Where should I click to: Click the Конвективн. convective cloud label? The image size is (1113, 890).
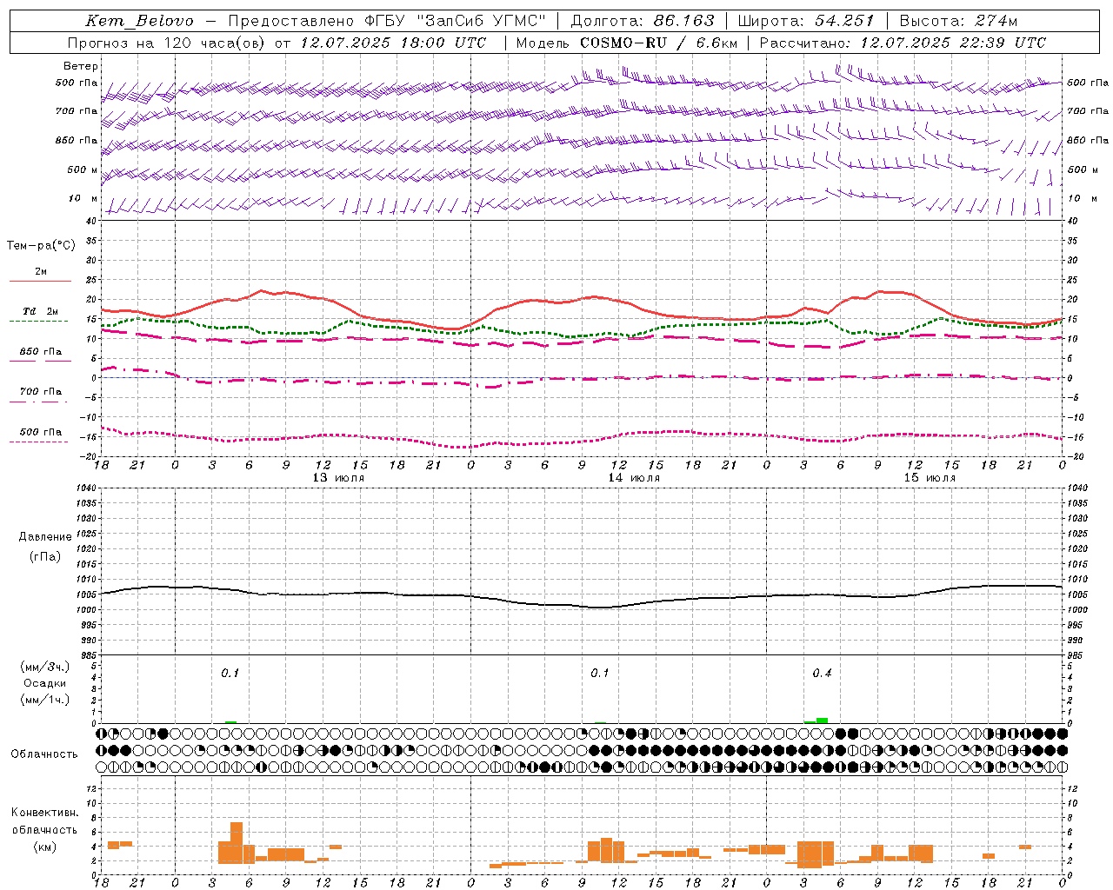(x=44, y=813)
